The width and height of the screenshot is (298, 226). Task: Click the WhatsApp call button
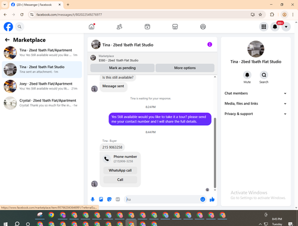click(x=120, y=171)
